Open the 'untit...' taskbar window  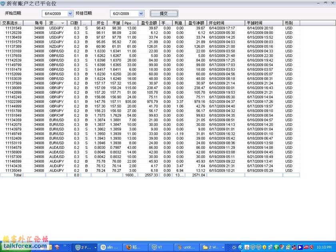click(186, 247)
